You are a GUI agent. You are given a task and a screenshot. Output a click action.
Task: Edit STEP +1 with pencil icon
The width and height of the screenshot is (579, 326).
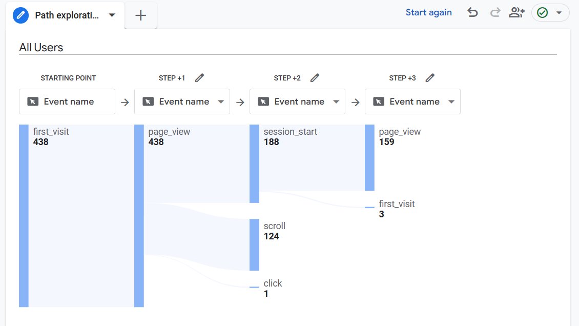pos(199,78)
